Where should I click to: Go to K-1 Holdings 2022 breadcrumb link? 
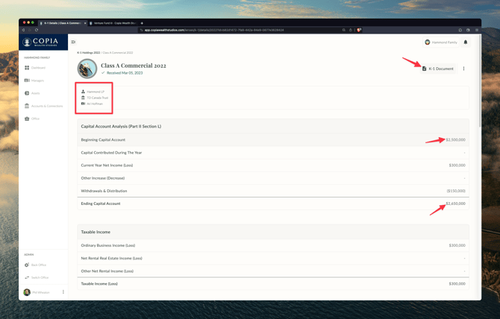pyautogui.click(x=88, y=53)
